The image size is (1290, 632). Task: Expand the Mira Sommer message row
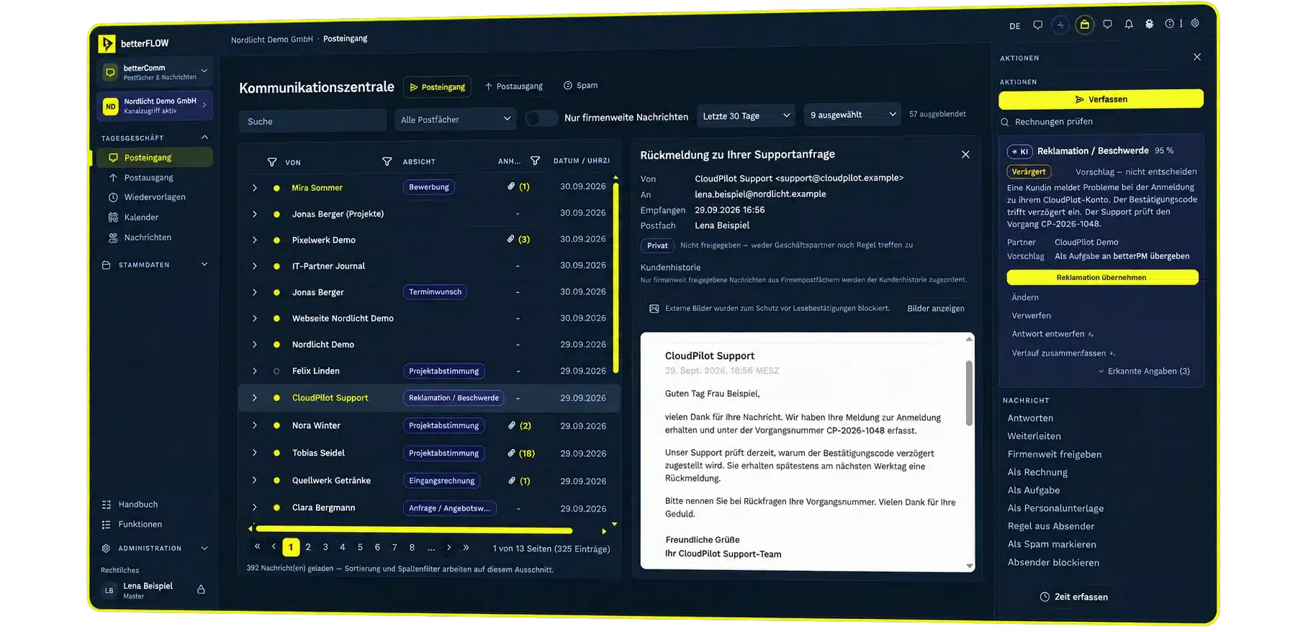tap(254, 188)
